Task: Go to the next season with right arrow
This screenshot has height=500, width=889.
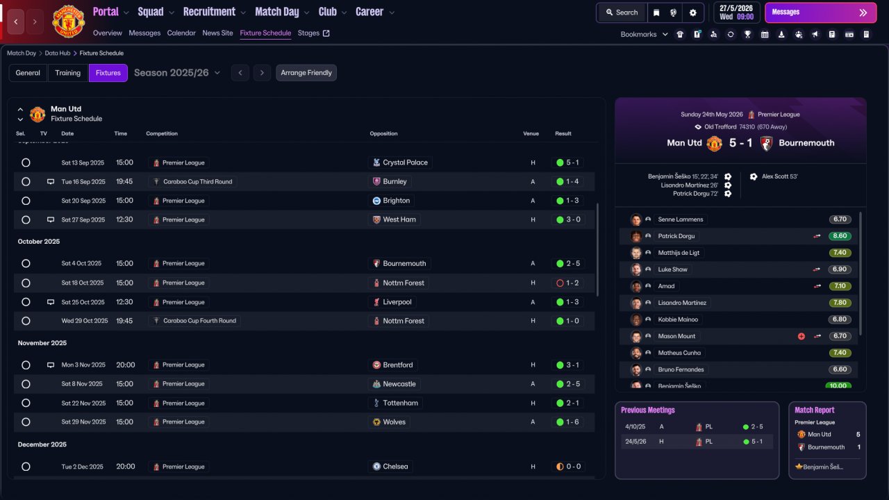Action: [261, 73]
